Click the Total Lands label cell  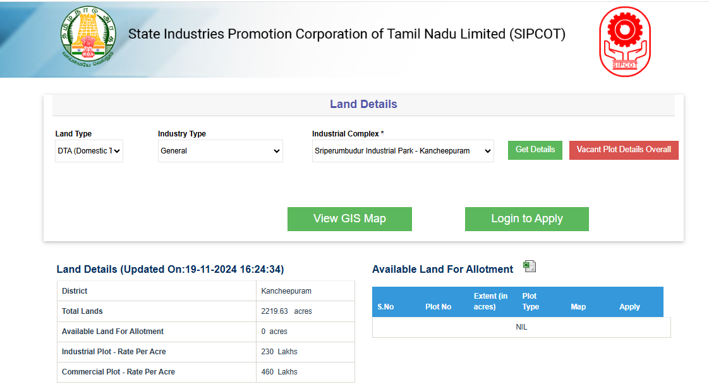click(x=157, y=311)
